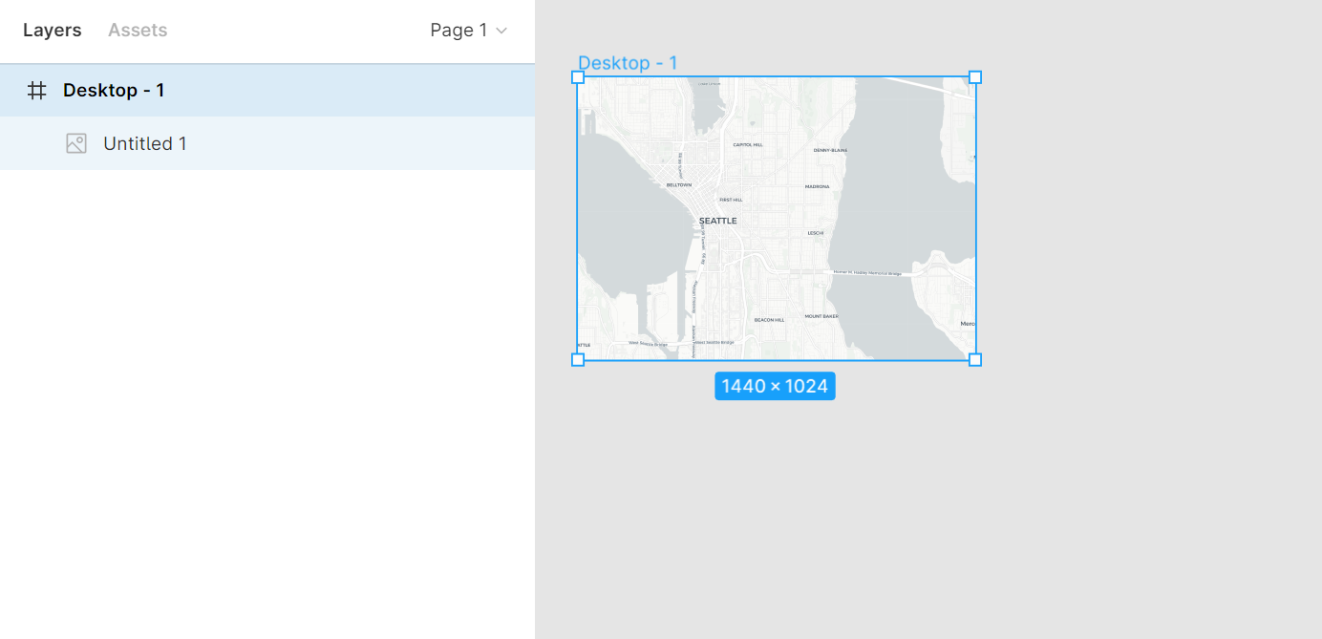Image resolution: width=1322 pixels, height=639 pixels.
Task: Select the Untitled 1 image layer
Action: (145, 143)
